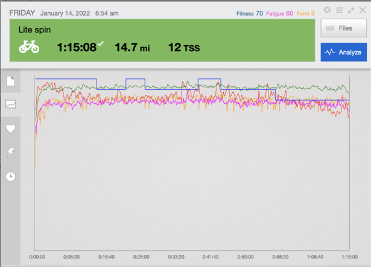Select the graph chart view icon
The height and width of the screenshot is (267, 371).
tap(10, 104)
